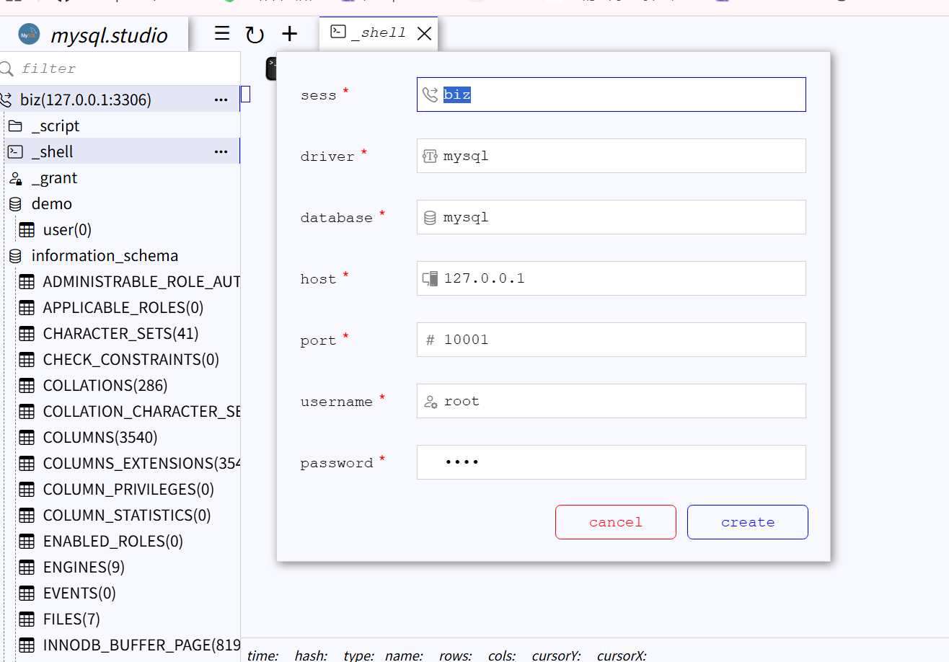Click the host field 127.0.0.1
This screenshot has height=662, width=949.
[611, 278]
